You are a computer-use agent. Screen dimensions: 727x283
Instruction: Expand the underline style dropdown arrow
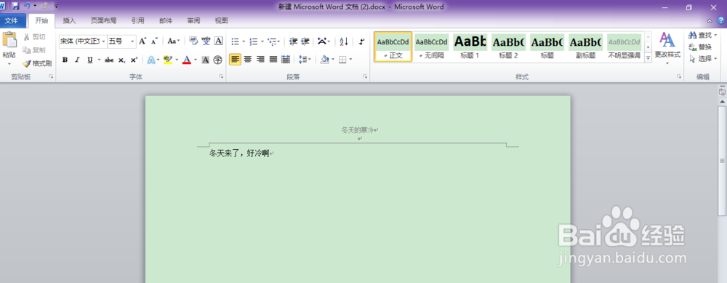pyautogui.click(x=99, y=60)
